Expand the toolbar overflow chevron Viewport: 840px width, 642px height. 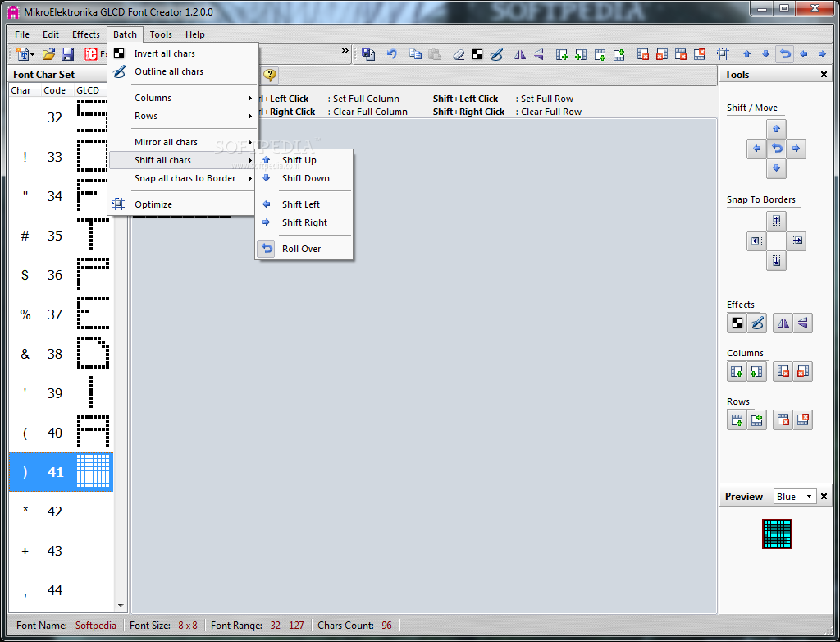(345, 51)
